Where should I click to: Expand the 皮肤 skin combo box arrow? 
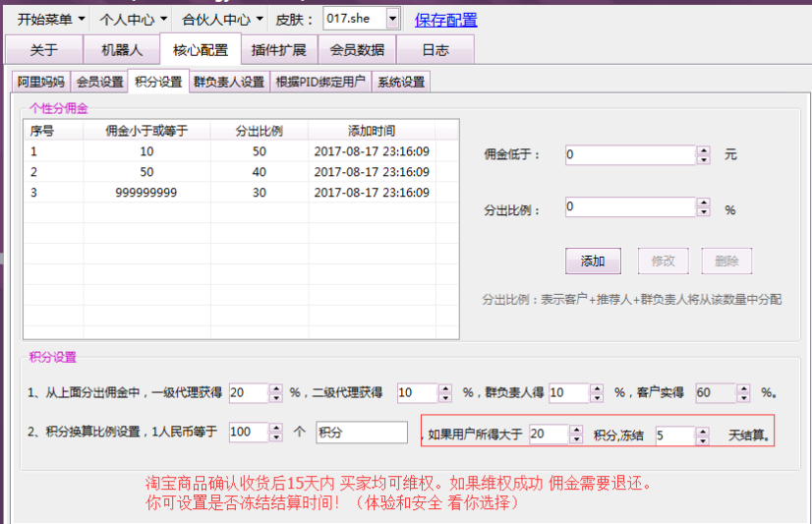click(392, 19)
